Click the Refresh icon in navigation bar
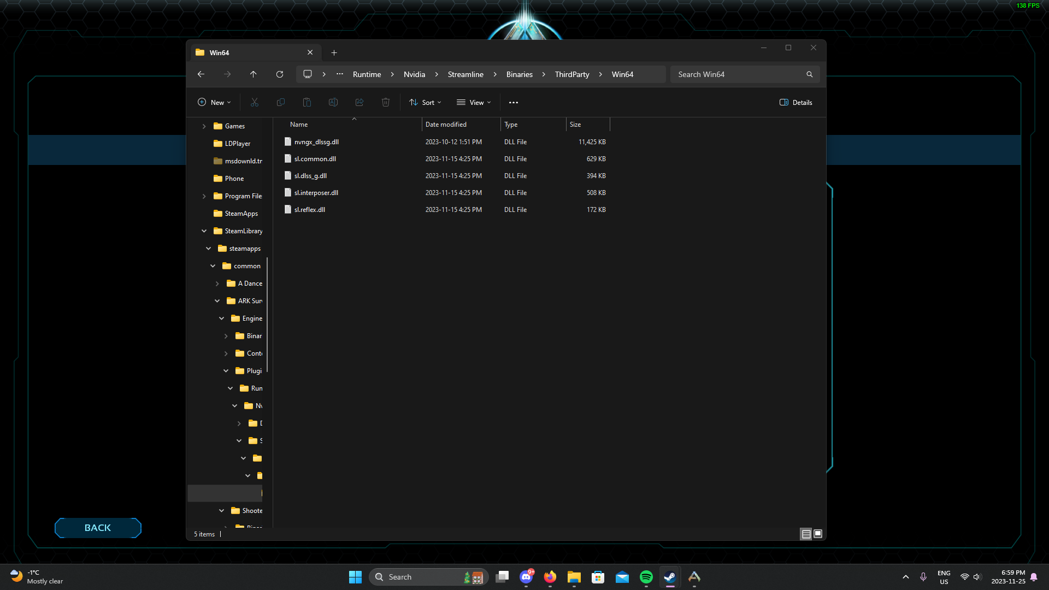This screenshot has height=590, width=1049. tap(280, 74)
